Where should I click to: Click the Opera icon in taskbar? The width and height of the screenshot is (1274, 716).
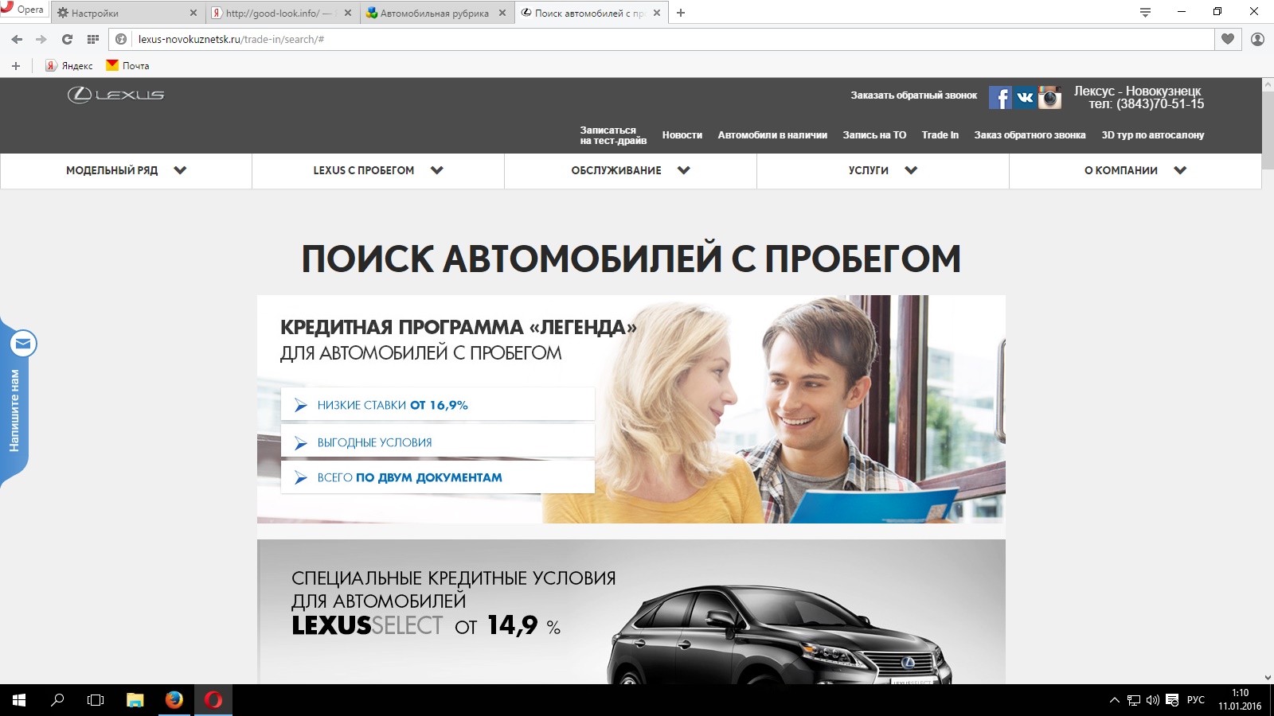click(213, 700)
